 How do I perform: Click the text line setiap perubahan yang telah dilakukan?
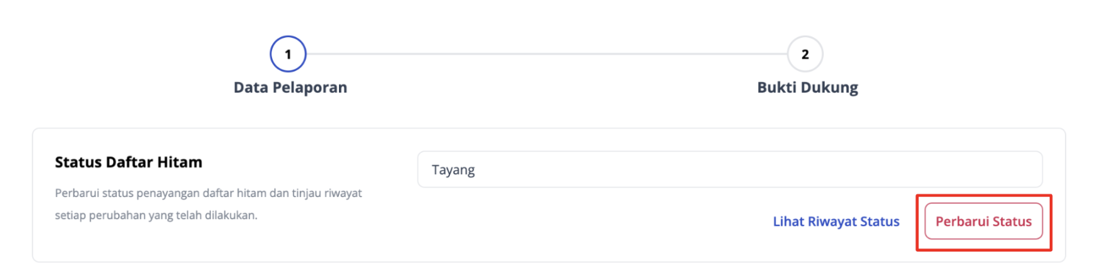pyautogui.click(x=156, y=215)
